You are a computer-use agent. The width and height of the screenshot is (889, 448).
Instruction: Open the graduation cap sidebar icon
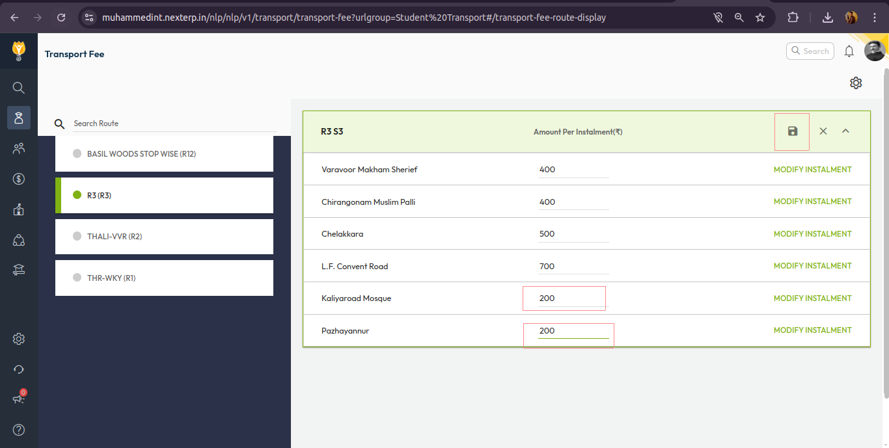point(19,270)
